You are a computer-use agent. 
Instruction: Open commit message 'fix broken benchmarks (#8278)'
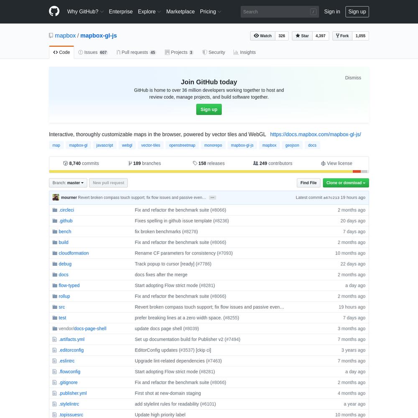click(x=166, y=232)
